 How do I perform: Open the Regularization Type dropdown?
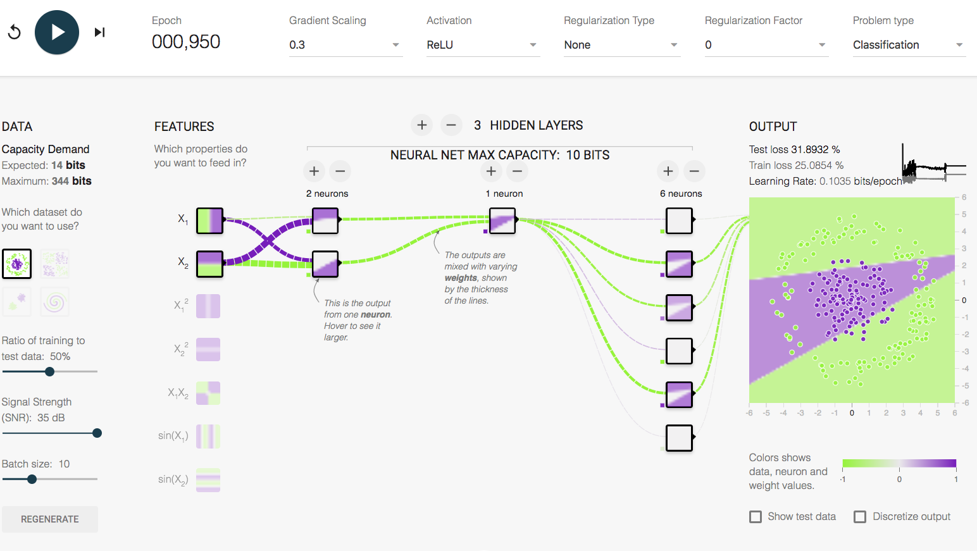tap(621, 45)
